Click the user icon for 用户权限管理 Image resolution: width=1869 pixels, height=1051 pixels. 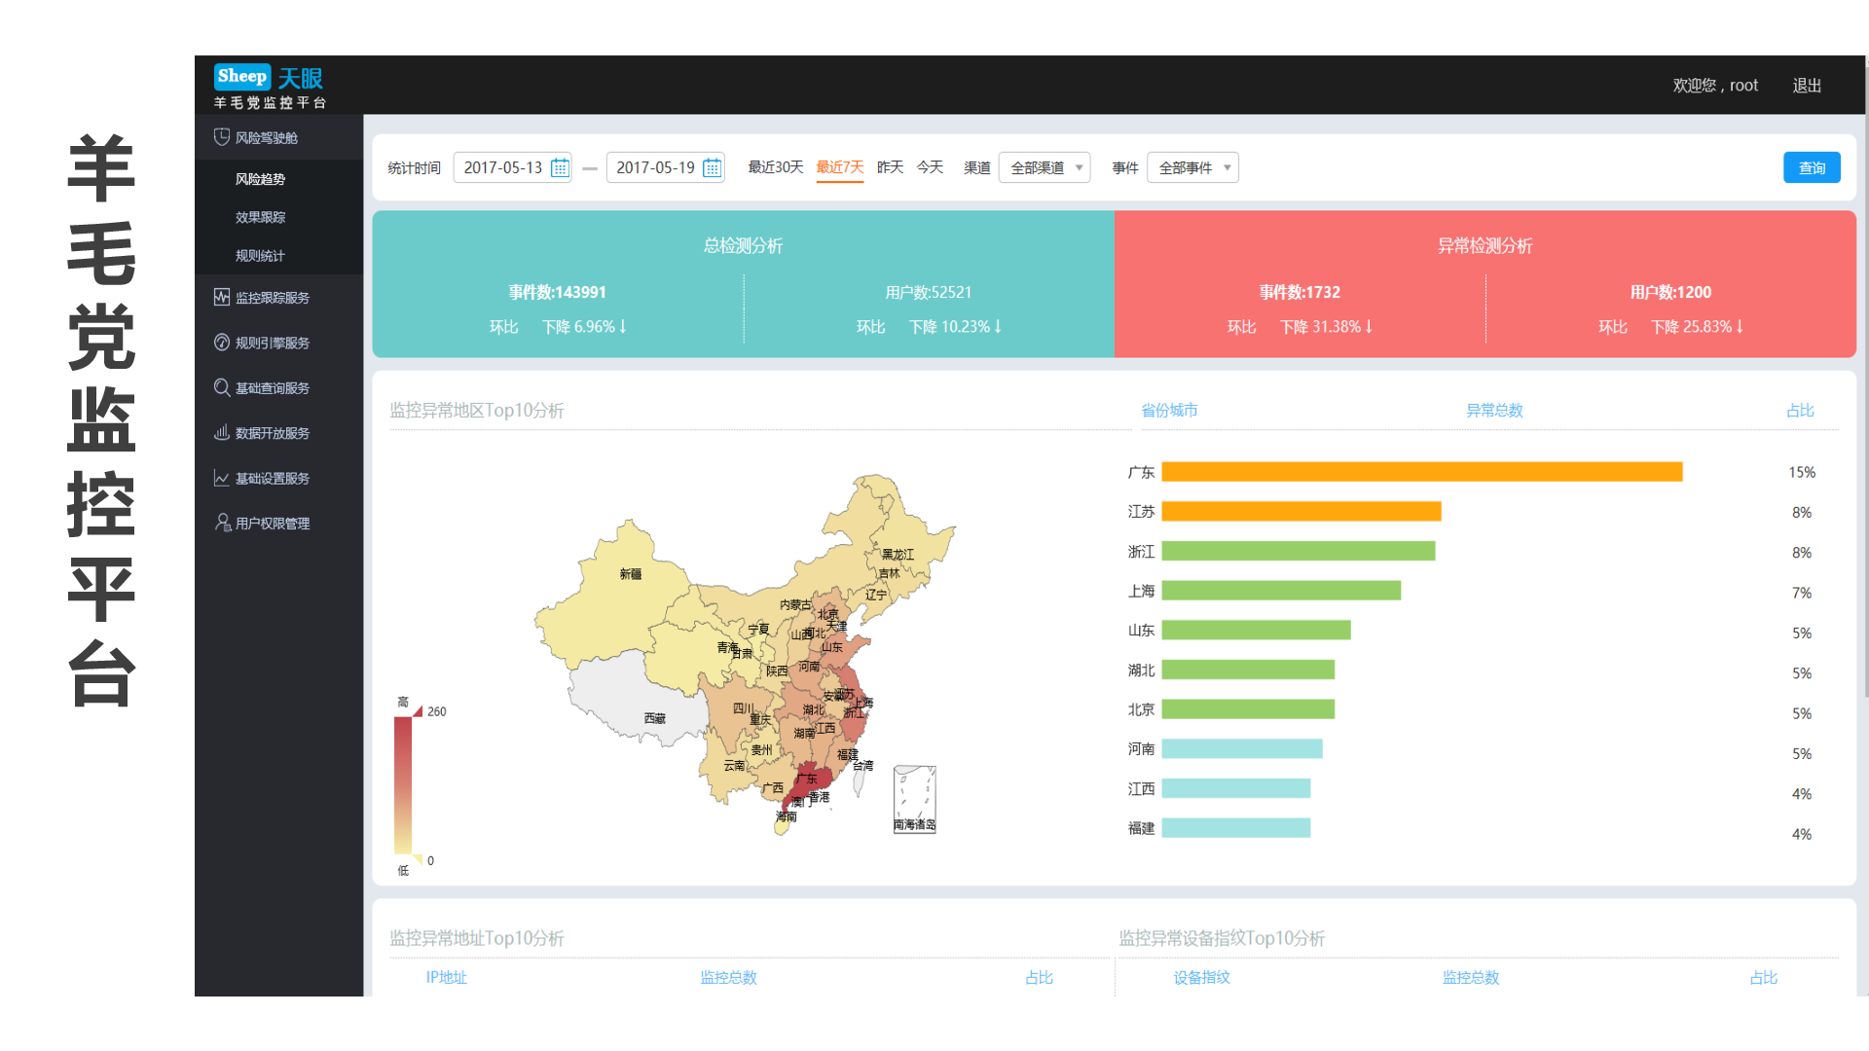click(x=222, y=523)
